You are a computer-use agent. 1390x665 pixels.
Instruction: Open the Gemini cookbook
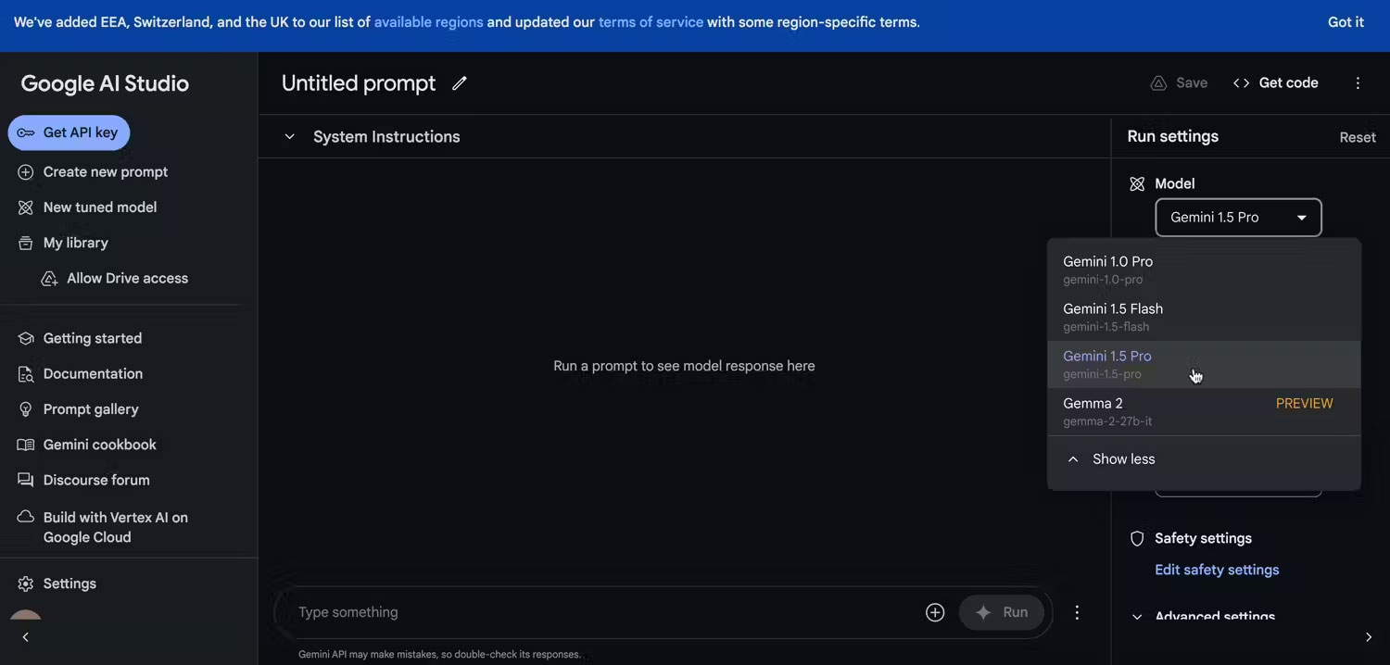pyautogui.click(x=96, y=444)
